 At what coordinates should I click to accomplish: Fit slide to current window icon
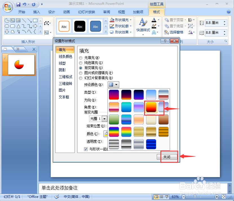tap(224, 197)
